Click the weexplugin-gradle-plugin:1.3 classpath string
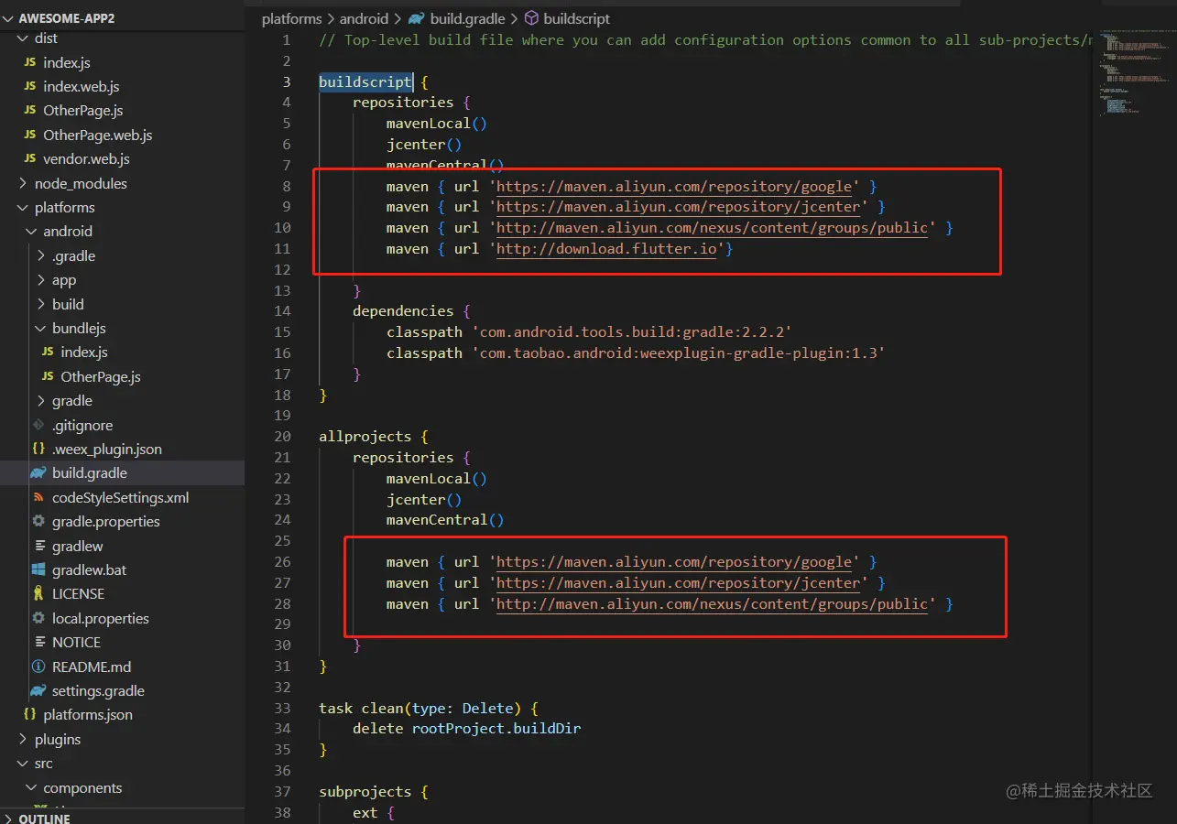Image resolution: width=1177 pixels, height=824 pixels. [678, 353]
